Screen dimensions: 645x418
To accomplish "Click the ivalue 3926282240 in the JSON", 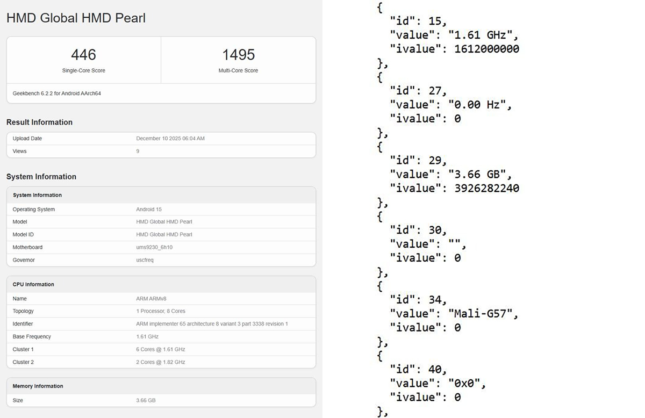I will (x=486, y=188).
